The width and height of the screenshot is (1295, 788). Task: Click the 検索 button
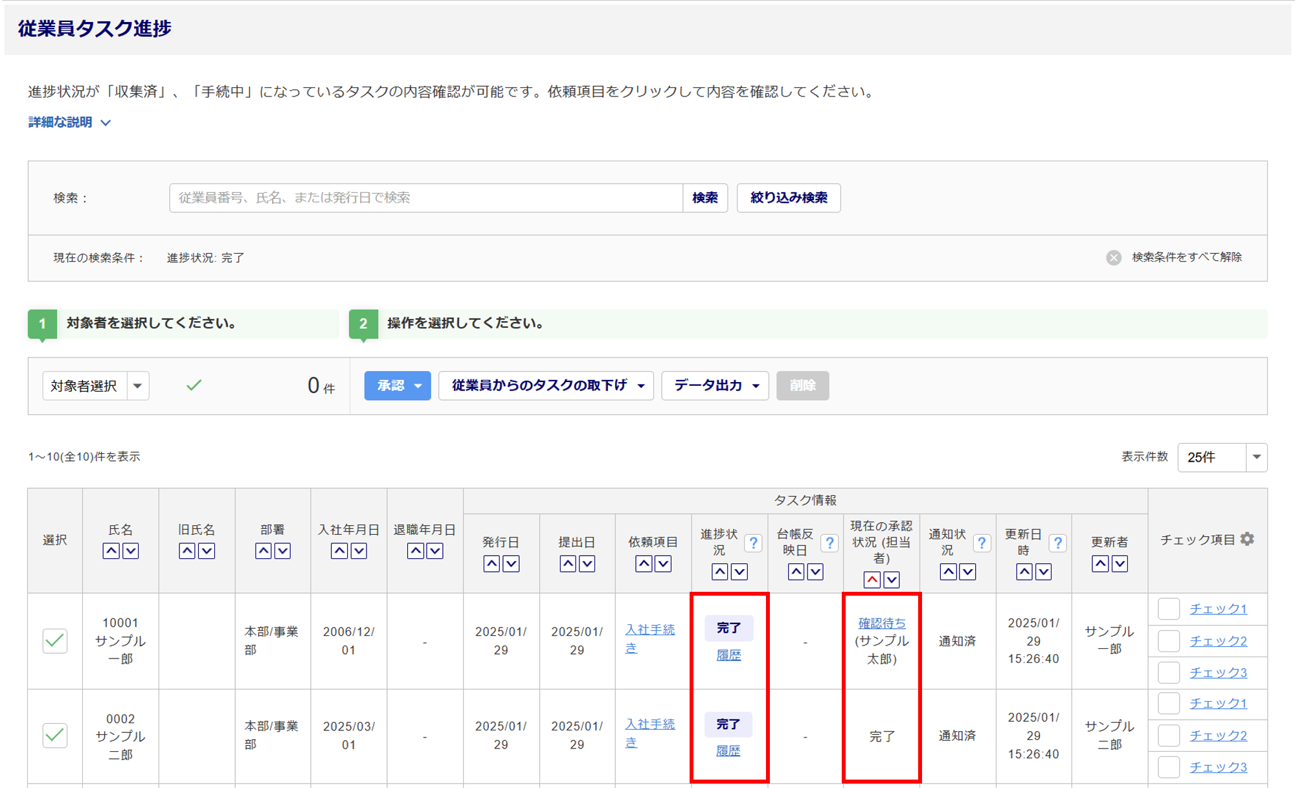pyautogui.click(x=705, y=198)
